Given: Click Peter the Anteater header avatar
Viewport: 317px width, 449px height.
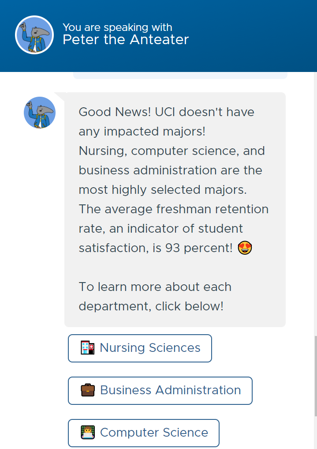Looking at the screenshot, I should coord(34,35).
